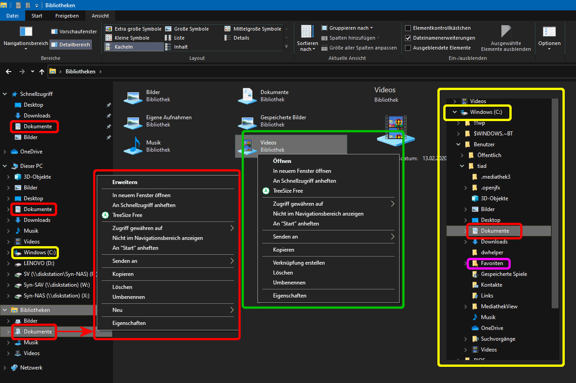Click the folder tree vertical scrollbar
The height and width of the screenshot is (383, 576).
click(x=555, y=203)
